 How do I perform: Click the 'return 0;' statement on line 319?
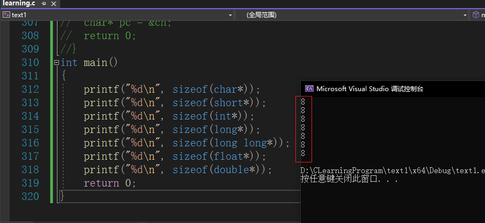tap(110, 183)
